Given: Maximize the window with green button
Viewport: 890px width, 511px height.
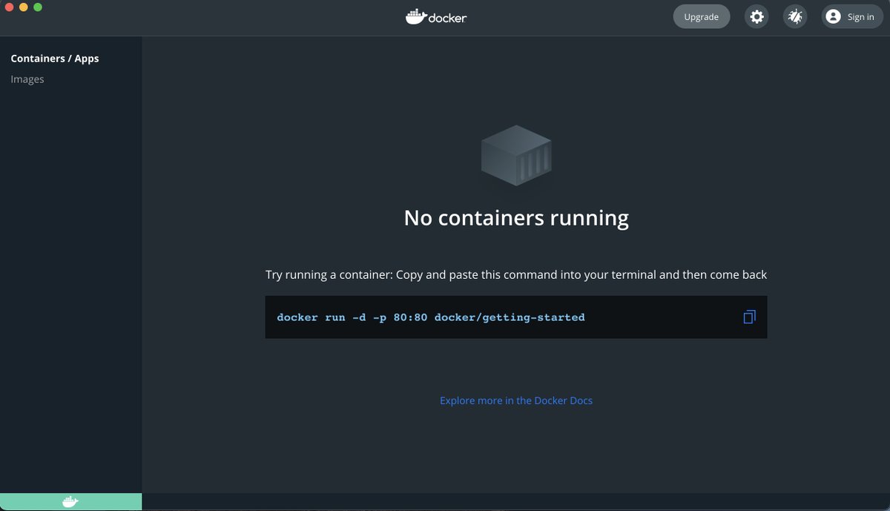Looking at the screenshot, I should pyautogui.click(x=38, y=7).
